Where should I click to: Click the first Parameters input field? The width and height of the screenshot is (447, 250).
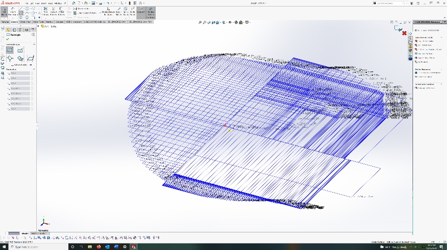tap(20, 73)
